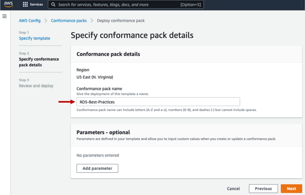
Task: Expand the hamburger side navigation menu
Action: (5, 16)
